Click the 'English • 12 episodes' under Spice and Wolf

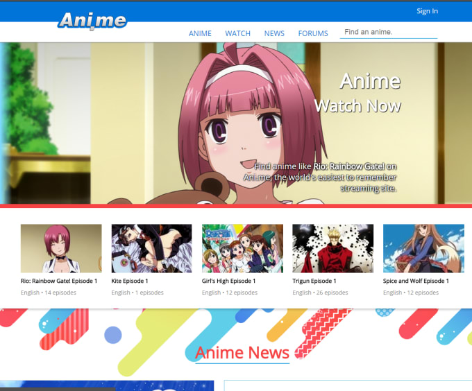pos(411,293)
